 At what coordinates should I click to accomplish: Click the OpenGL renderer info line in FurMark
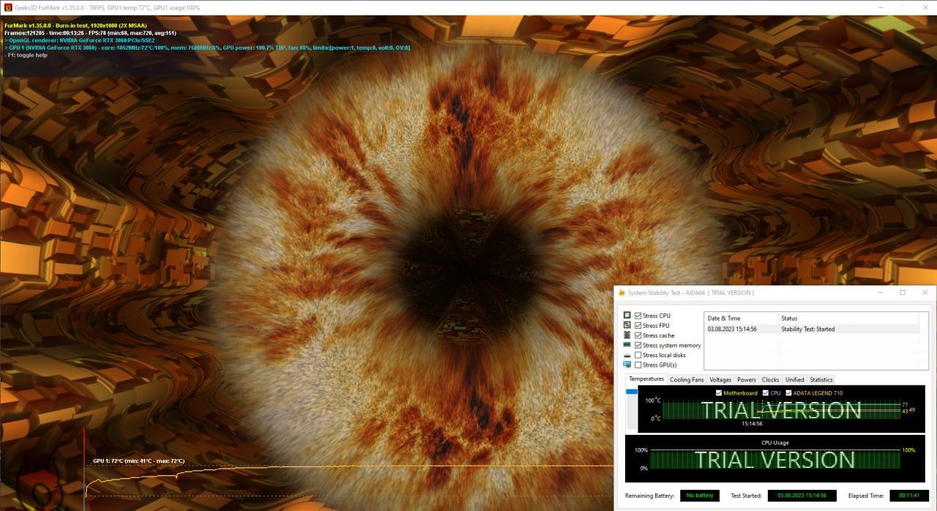81,40
